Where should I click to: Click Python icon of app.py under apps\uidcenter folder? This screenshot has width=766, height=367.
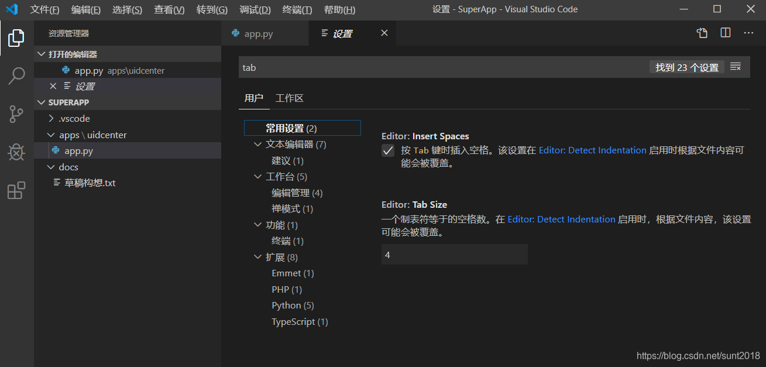[x=56, y=150]
